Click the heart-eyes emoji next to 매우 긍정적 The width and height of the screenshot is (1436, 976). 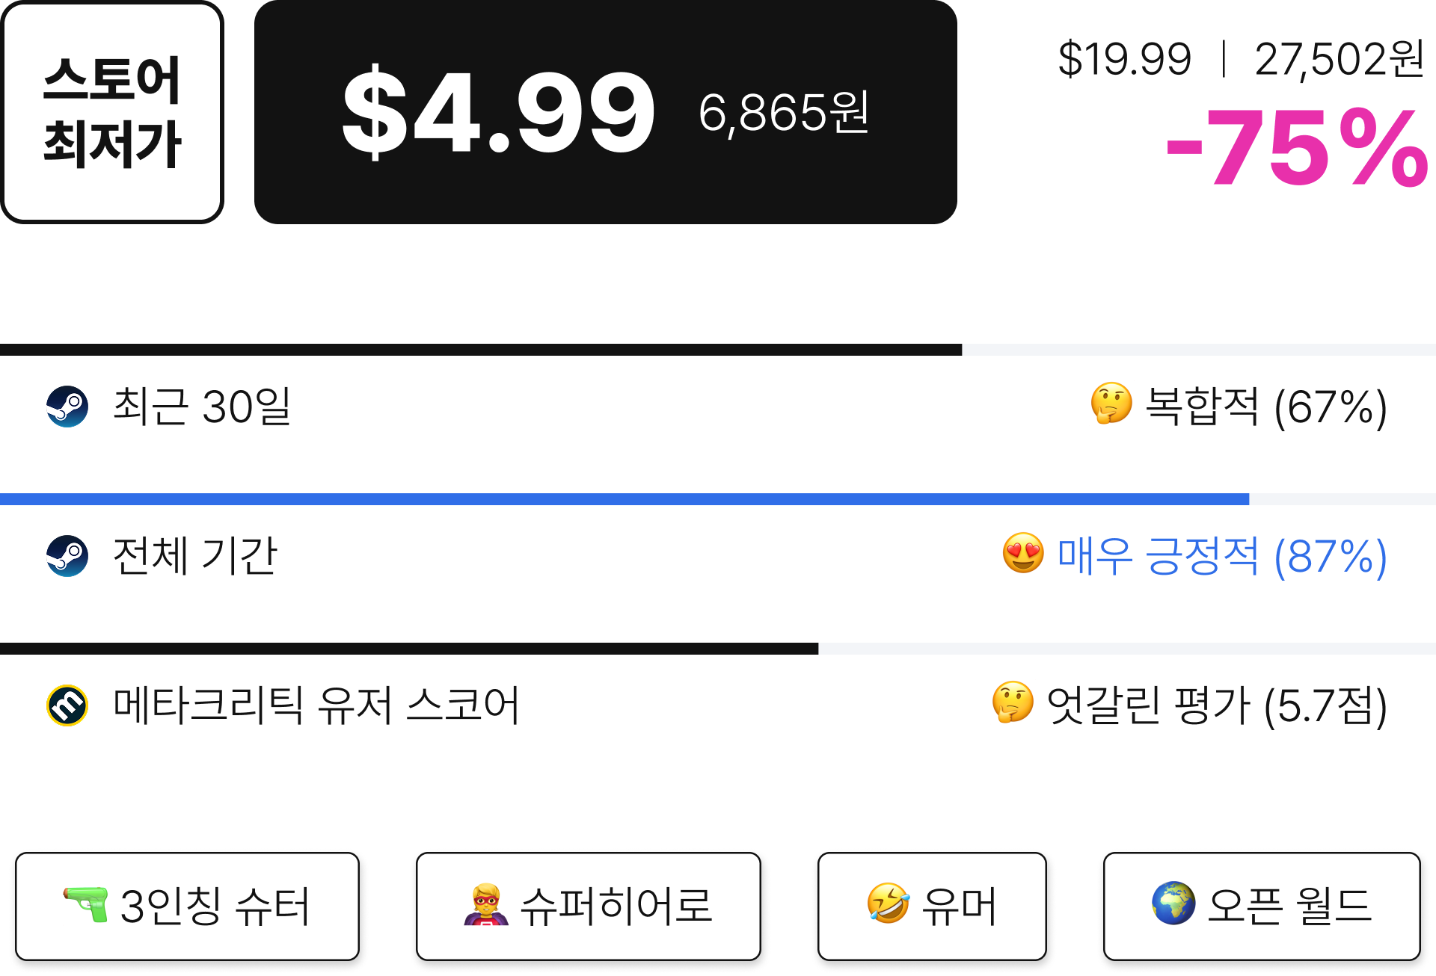tap(1023, 553)
